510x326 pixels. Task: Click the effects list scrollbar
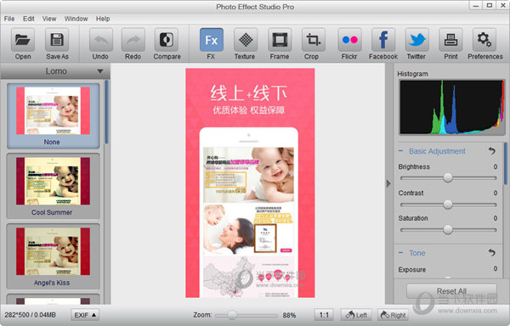107,112
